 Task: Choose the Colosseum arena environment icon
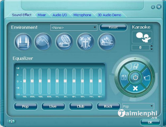pyautogui.click(x=64, y=42)
